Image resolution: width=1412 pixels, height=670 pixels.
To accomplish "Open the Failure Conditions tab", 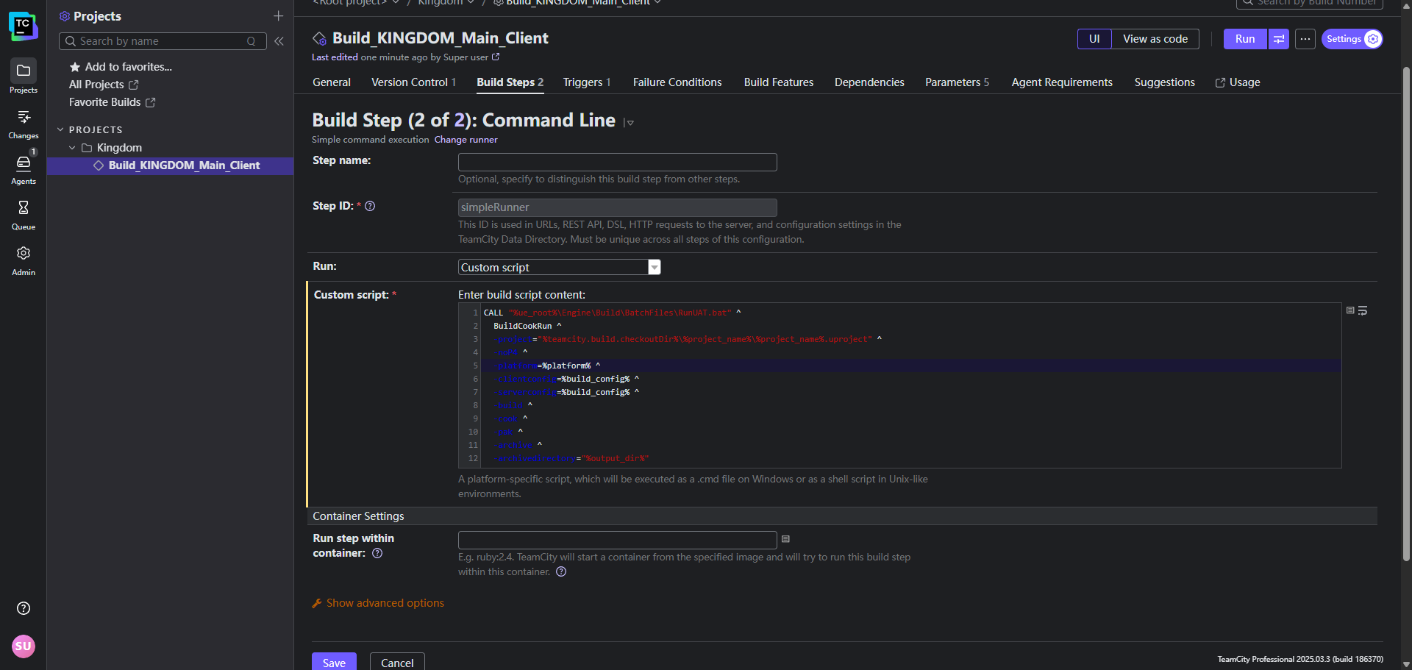I will [677, 82].
